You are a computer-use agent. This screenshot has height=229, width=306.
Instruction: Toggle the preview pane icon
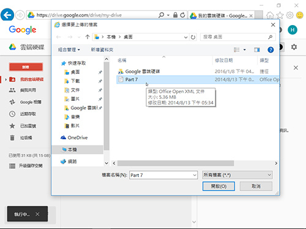[257, 49]
